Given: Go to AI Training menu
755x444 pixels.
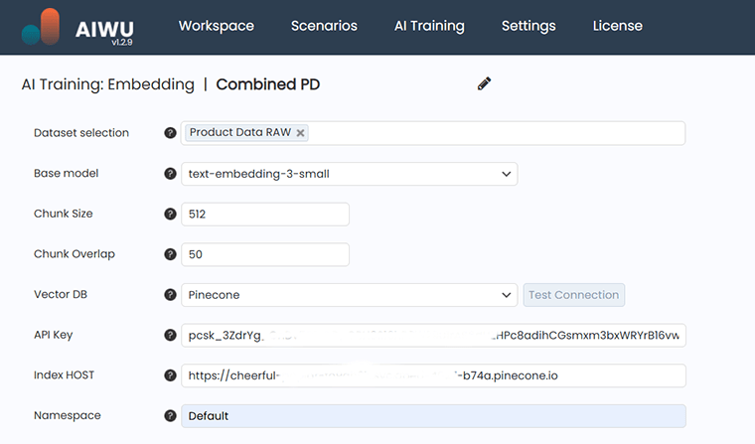Looking at the screenshot, I should point(429,26).
